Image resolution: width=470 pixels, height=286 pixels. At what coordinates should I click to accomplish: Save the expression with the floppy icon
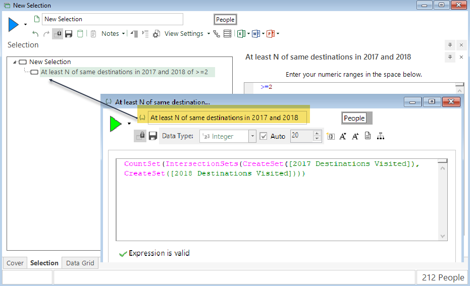point(153,136)
